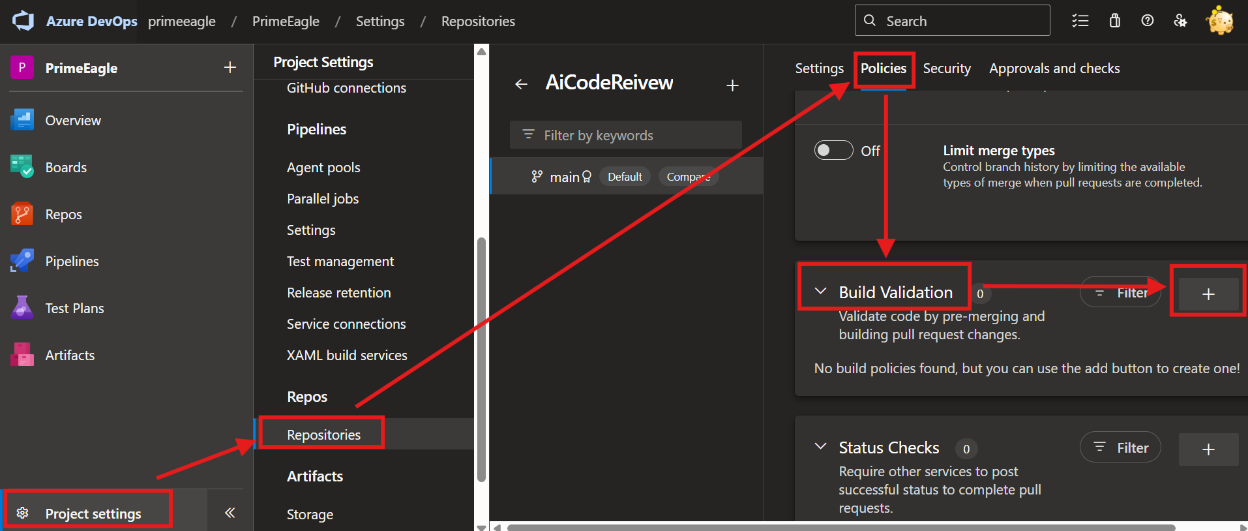Go back with the arrow beside AiCodeReivew
The width and height of the screenshot is (1248, 531).
coord(521,84)
